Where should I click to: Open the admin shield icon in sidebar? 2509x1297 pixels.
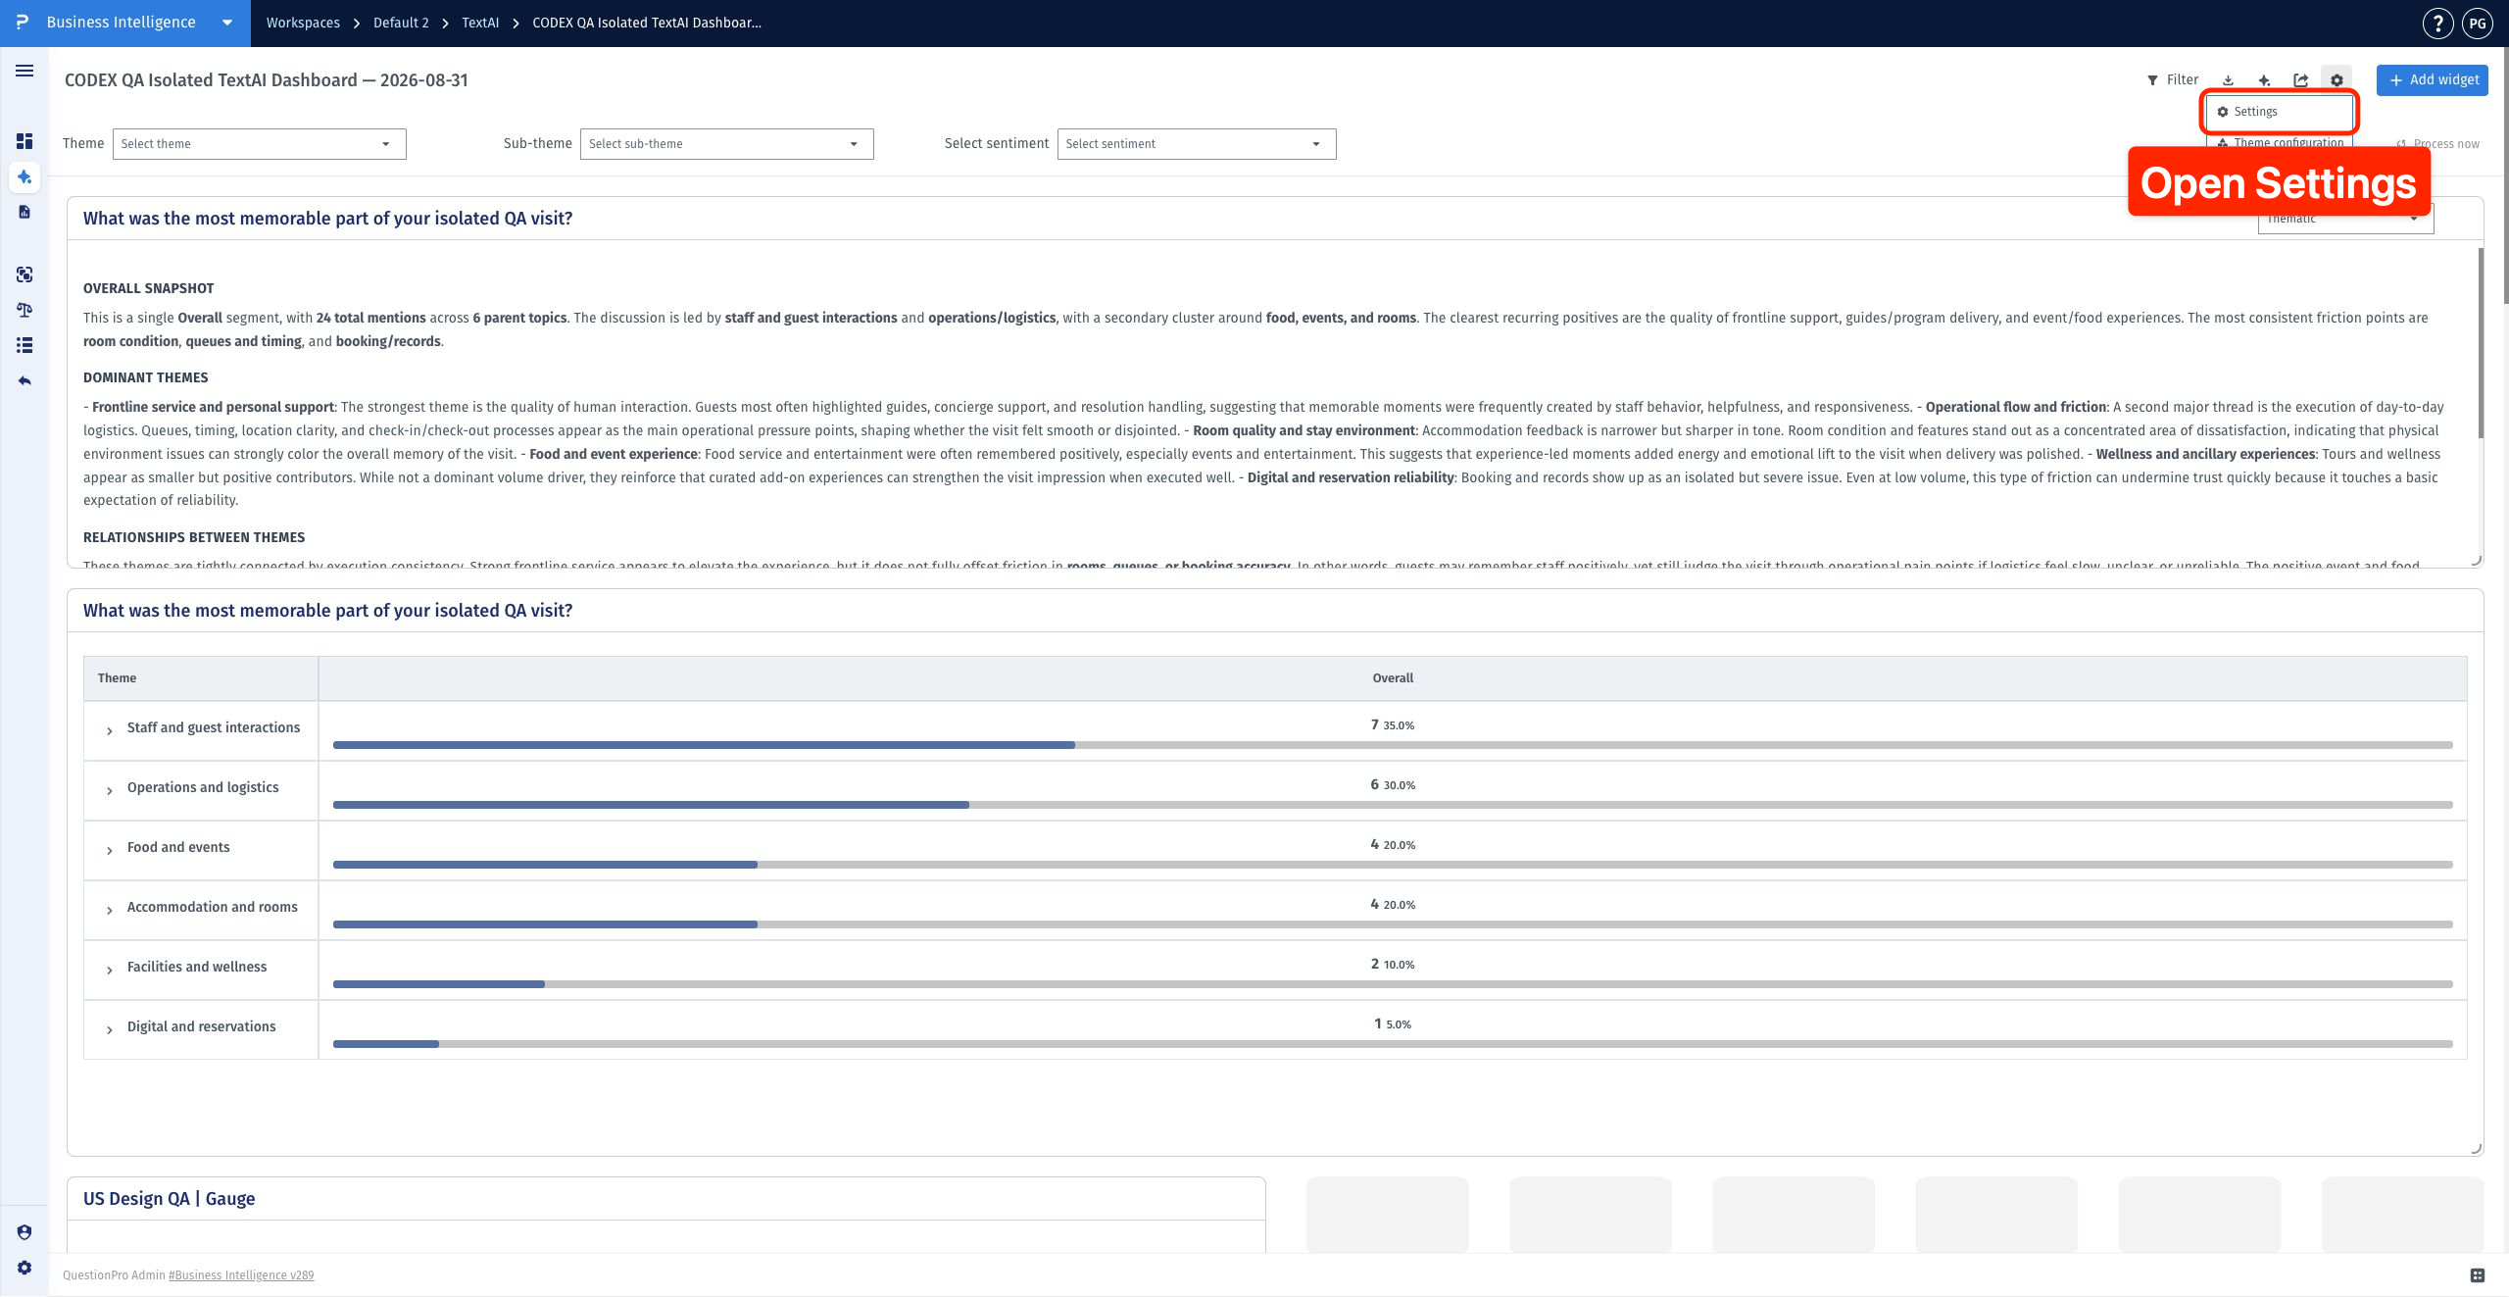(25, 1232)
